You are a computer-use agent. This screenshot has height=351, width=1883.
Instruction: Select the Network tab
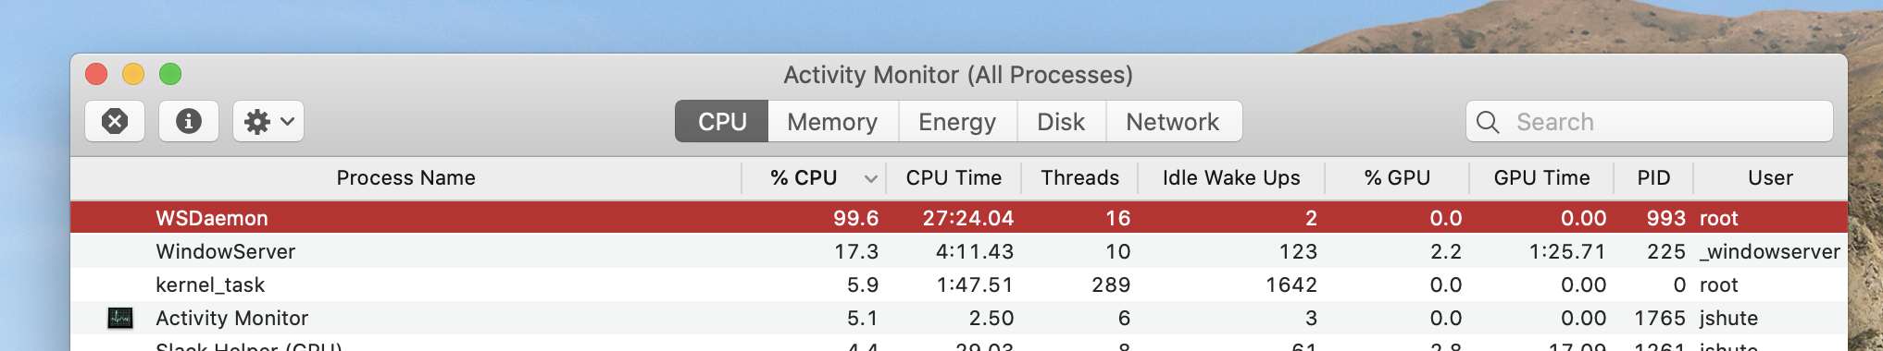tap(1173, 122)
